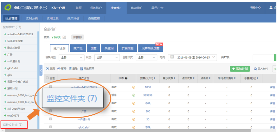
Task: Click the 暂停 pause icon in toolbar
Action: 59,68
